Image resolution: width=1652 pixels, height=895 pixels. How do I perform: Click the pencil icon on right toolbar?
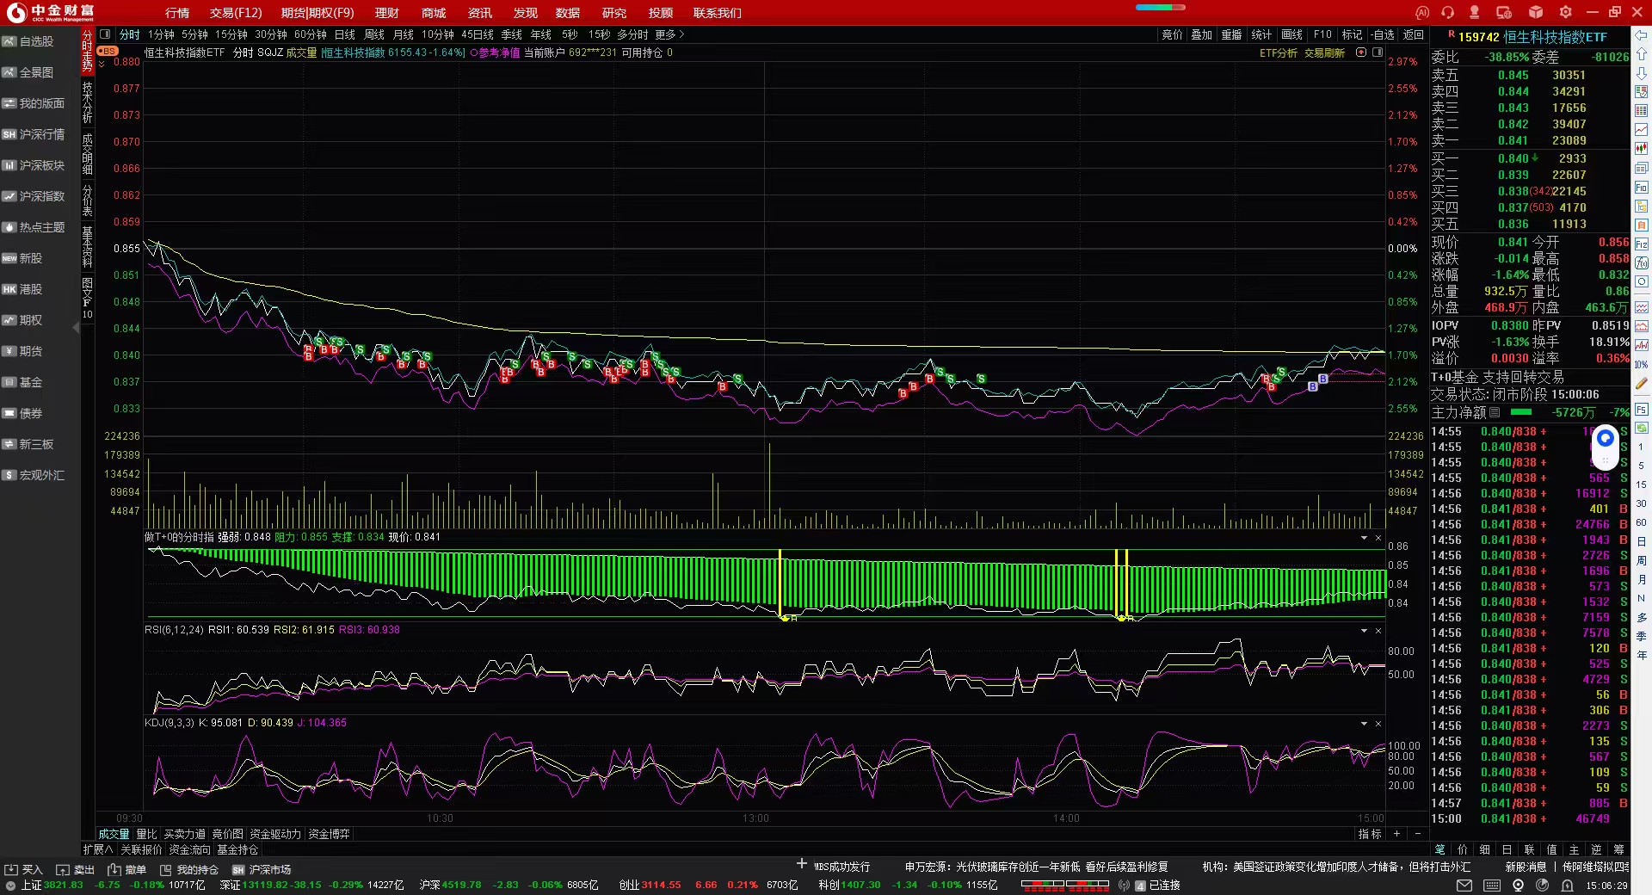coord(1642,384)
